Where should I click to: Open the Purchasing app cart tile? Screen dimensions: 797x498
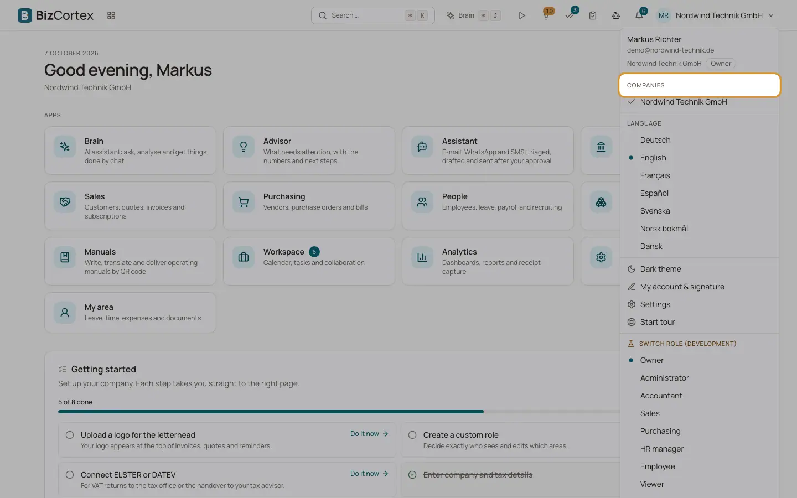tap(309, 206)
